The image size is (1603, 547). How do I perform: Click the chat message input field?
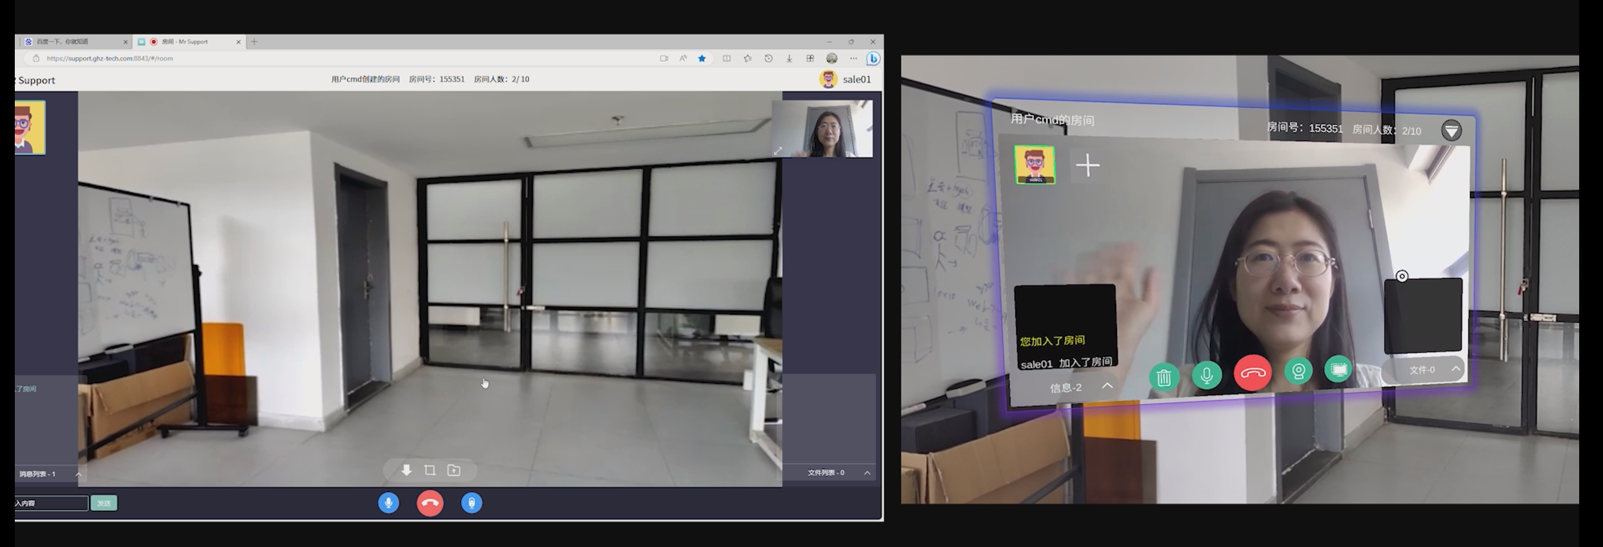pyautogui.click(x=50, y=503)
